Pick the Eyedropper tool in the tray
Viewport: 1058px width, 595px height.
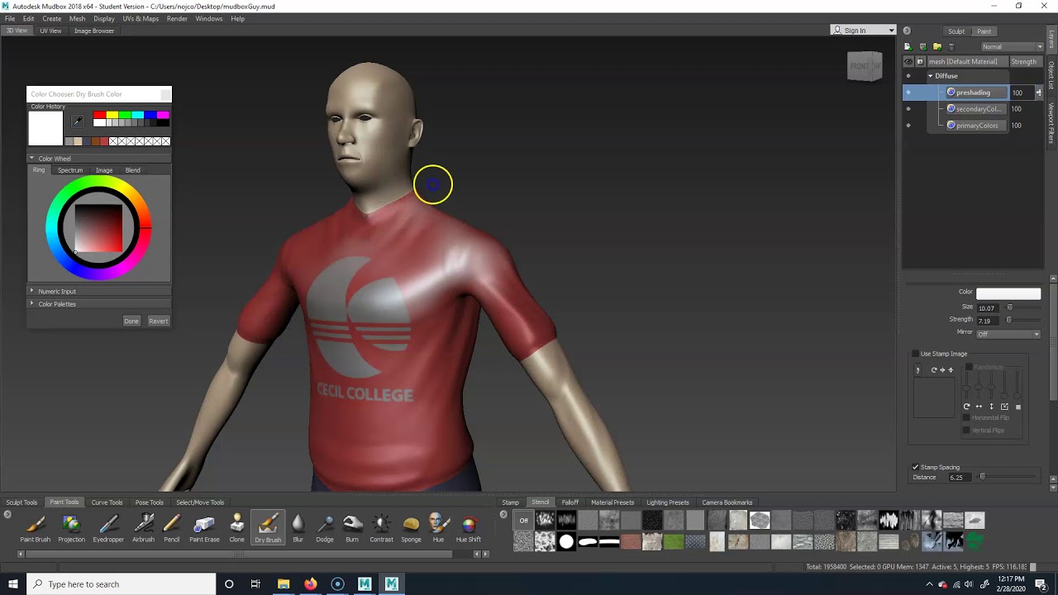108,529
